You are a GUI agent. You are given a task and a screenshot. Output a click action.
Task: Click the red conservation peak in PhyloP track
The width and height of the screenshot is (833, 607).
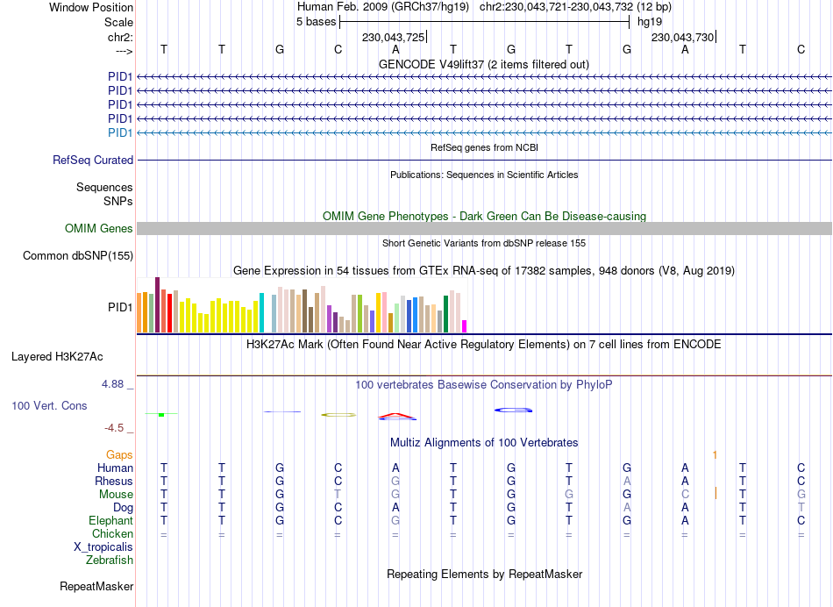397,416
